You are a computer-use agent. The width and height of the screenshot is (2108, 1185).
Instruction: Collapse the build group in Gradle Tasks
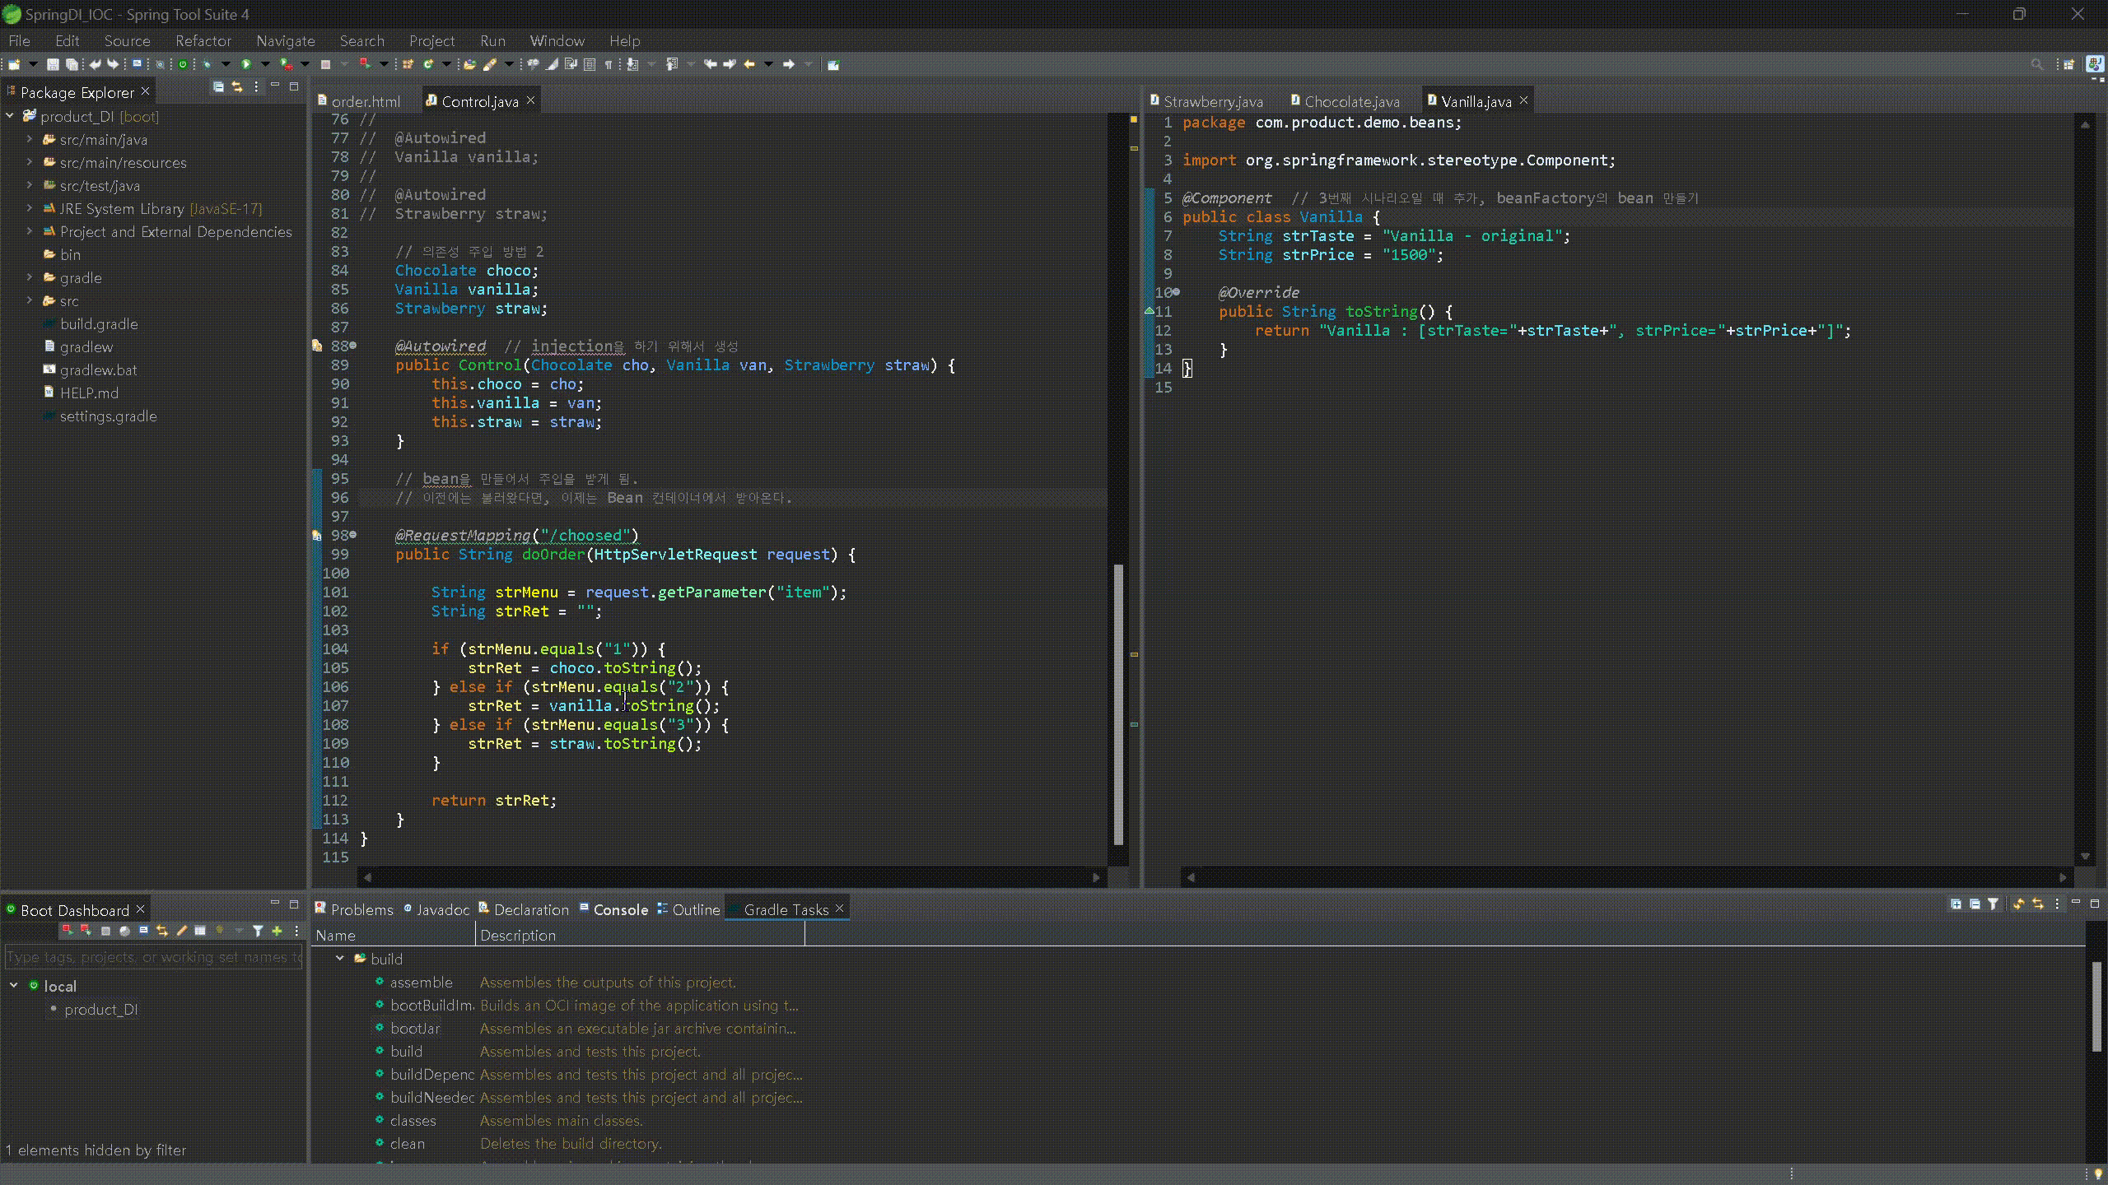coord(340,959)
